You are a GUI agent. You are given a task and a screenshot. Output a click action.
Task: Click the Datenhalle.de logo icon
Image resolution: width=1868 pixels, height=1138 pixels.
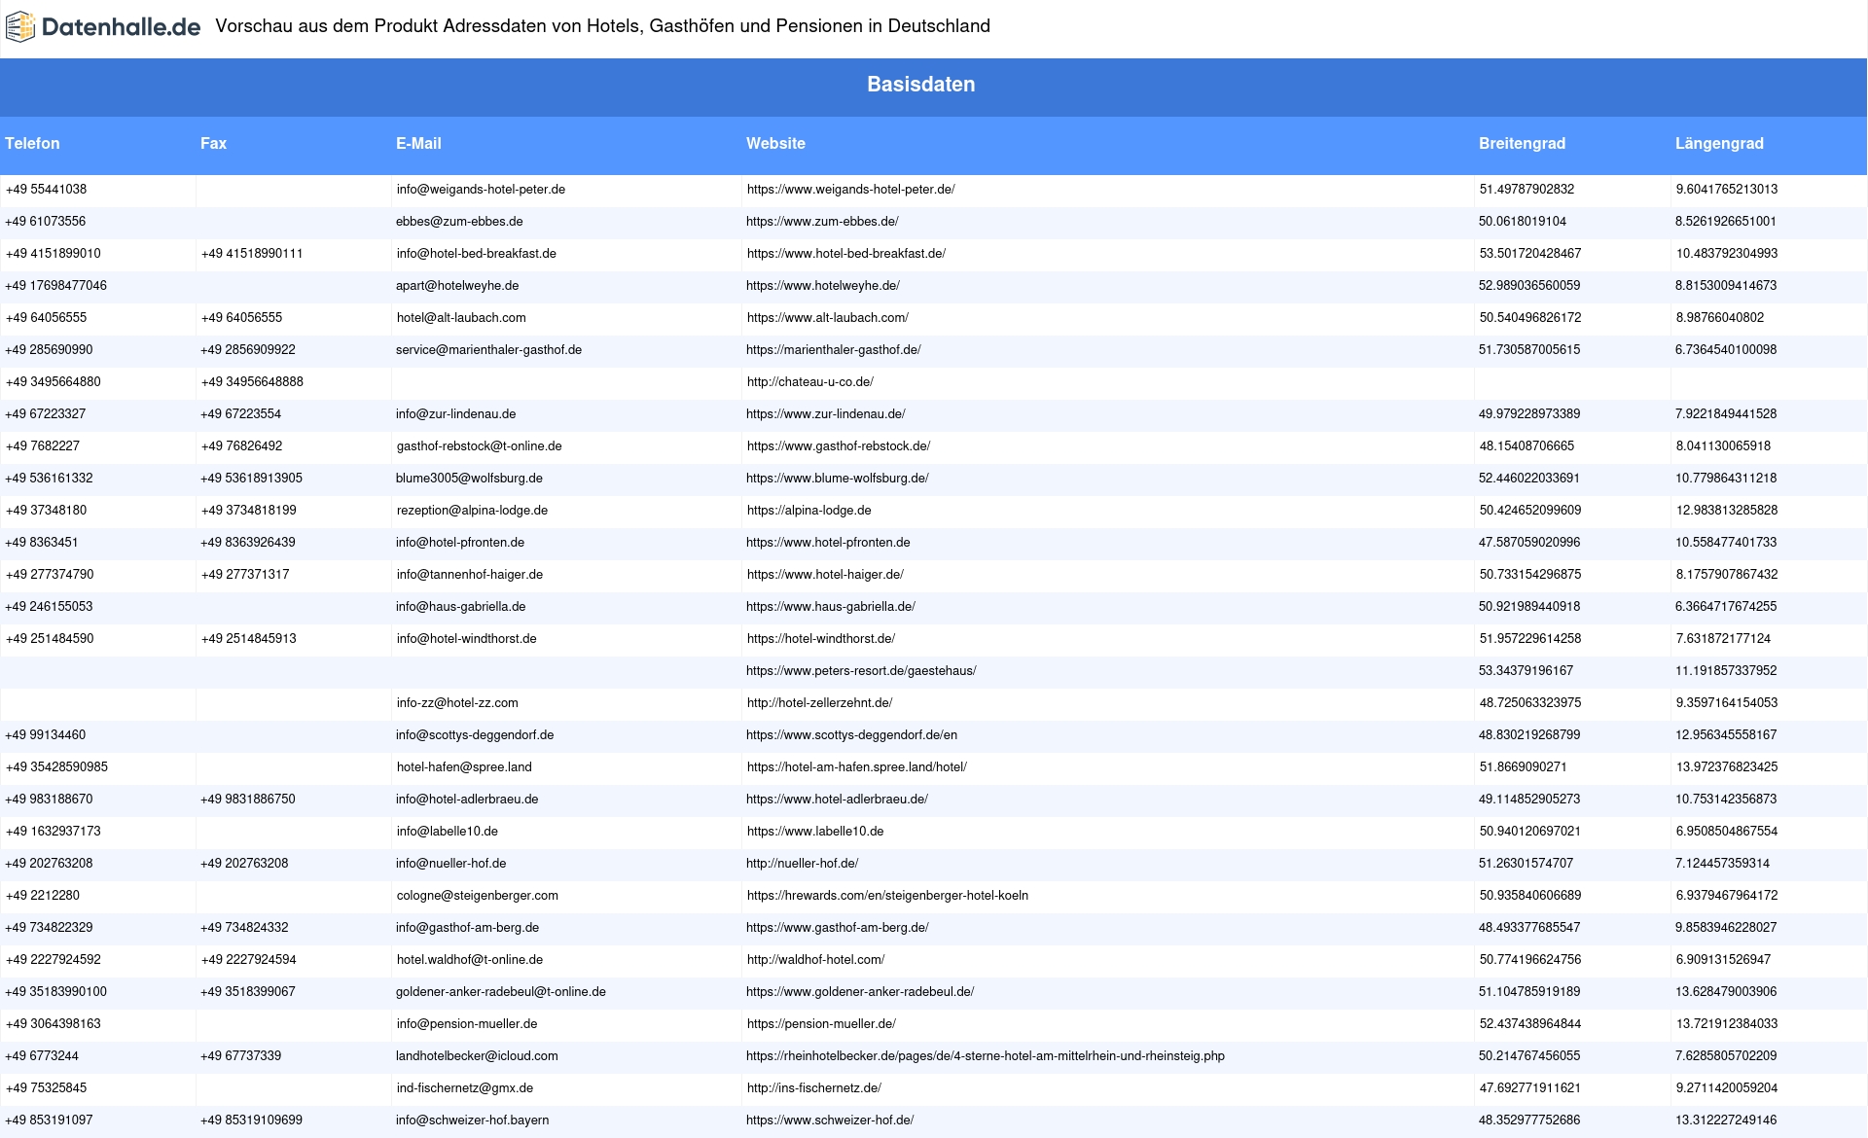point(20,27)
